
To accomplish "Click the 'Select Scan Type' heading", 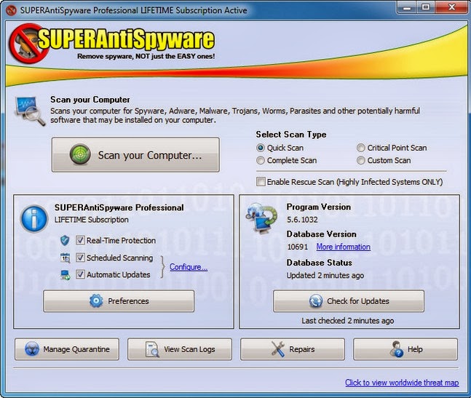I will click(x=290, y=135).
